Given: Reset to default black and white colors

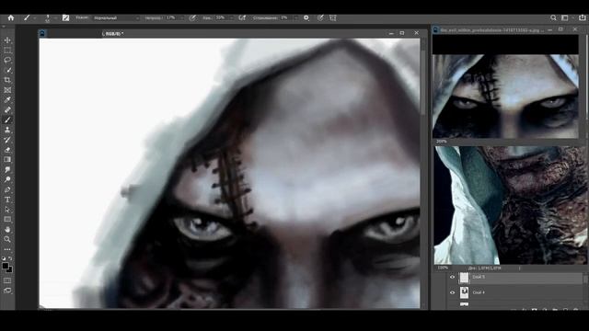Looking at the screenshot, I should pyautogui.click(x=4, y=258).
